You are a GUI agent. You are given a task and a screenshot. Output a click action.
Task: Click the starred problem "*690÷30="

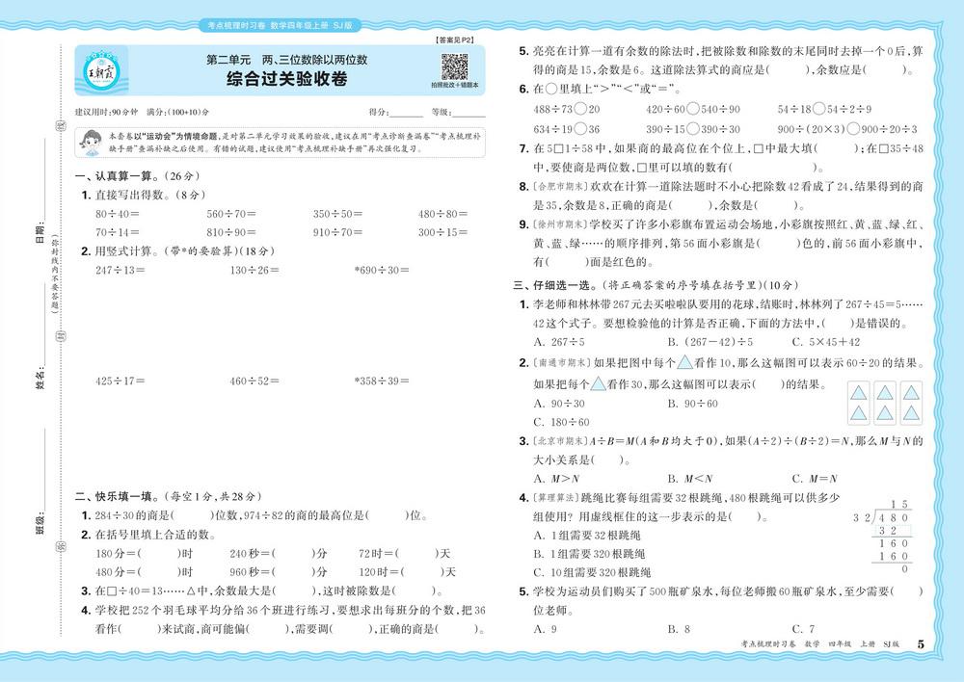(x=381, y=271)
